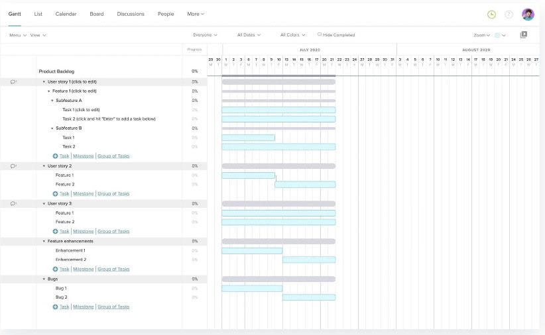Open the All Colors filter dropdown
Image resolution: width=545 pixels, height=335 pixels.
click(293, 35)
